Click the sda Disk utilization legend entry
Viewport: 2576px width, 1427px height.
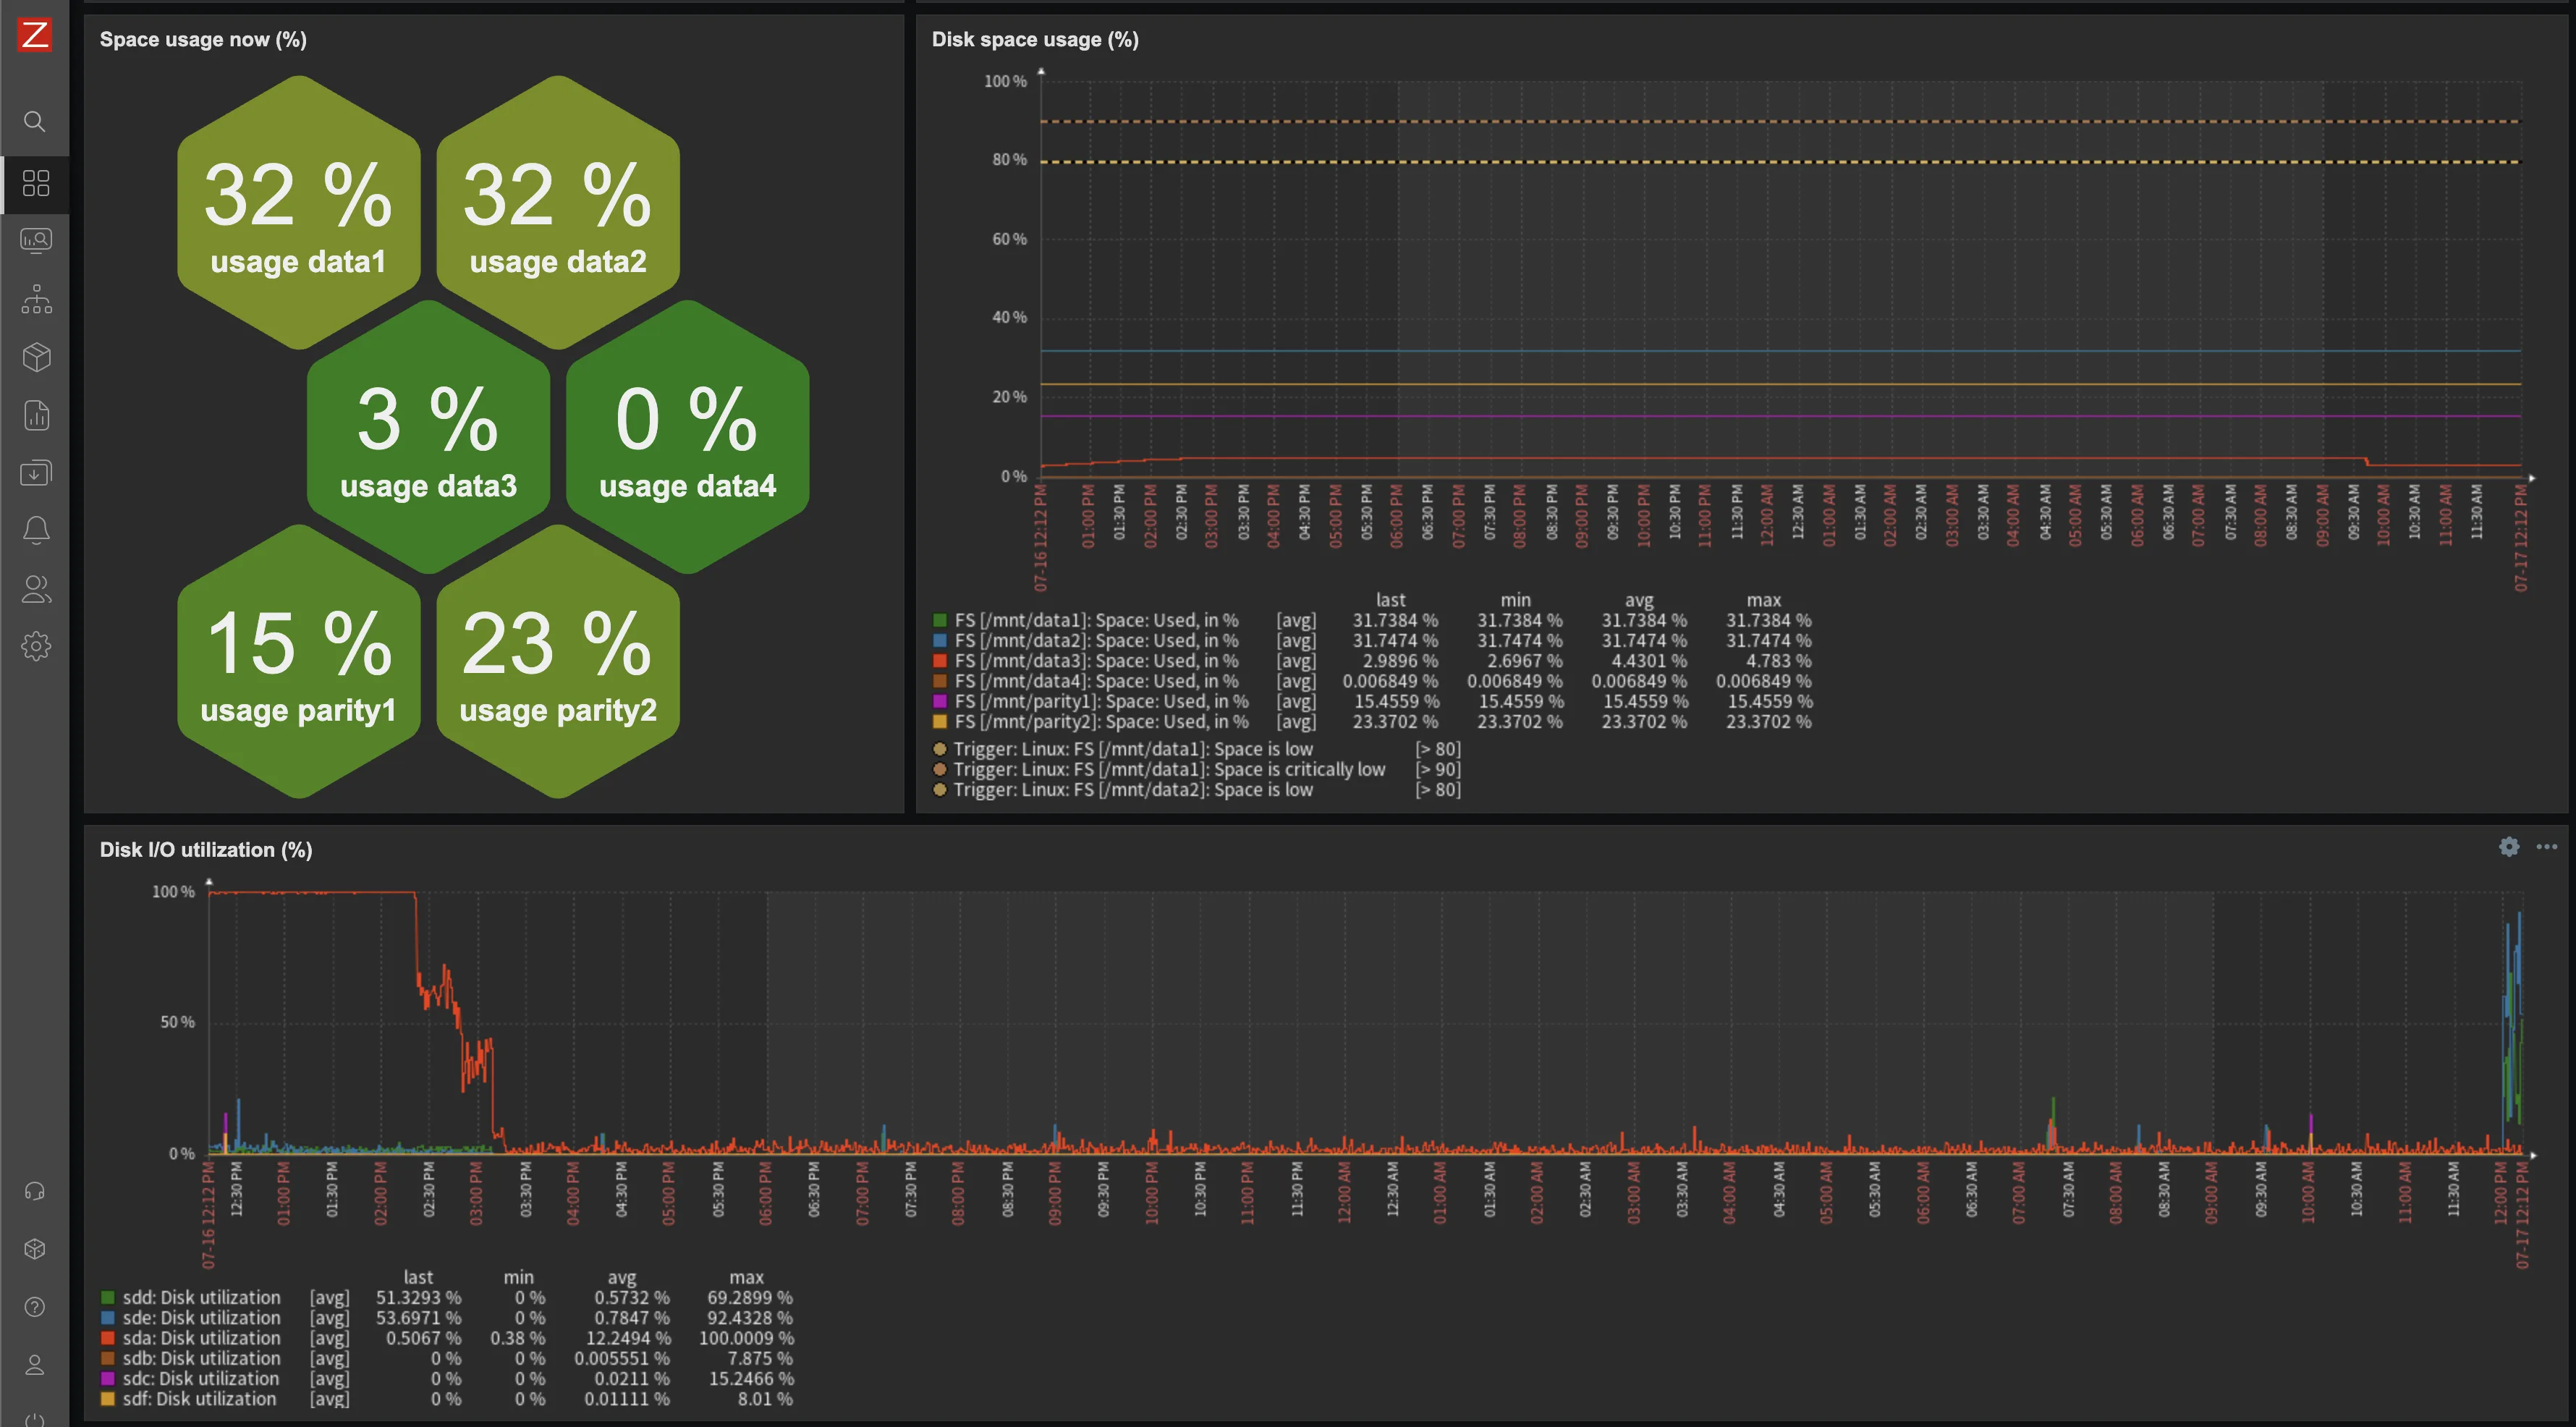[x=201, y=1338]
